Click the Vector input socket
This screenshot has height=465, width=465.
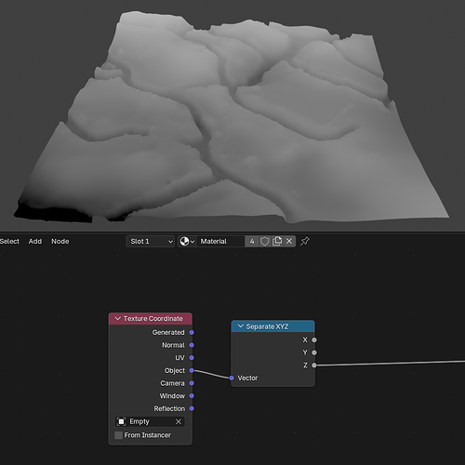coord(232,378)
